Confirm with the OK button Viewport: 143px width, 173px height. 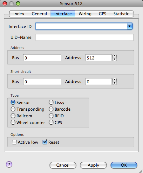(x=124, y=165)
